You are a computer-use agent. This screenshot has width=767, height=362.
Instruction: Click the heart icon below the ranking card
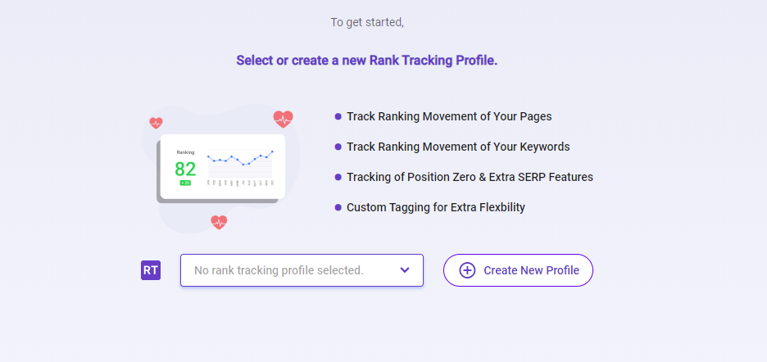(219, 223)
